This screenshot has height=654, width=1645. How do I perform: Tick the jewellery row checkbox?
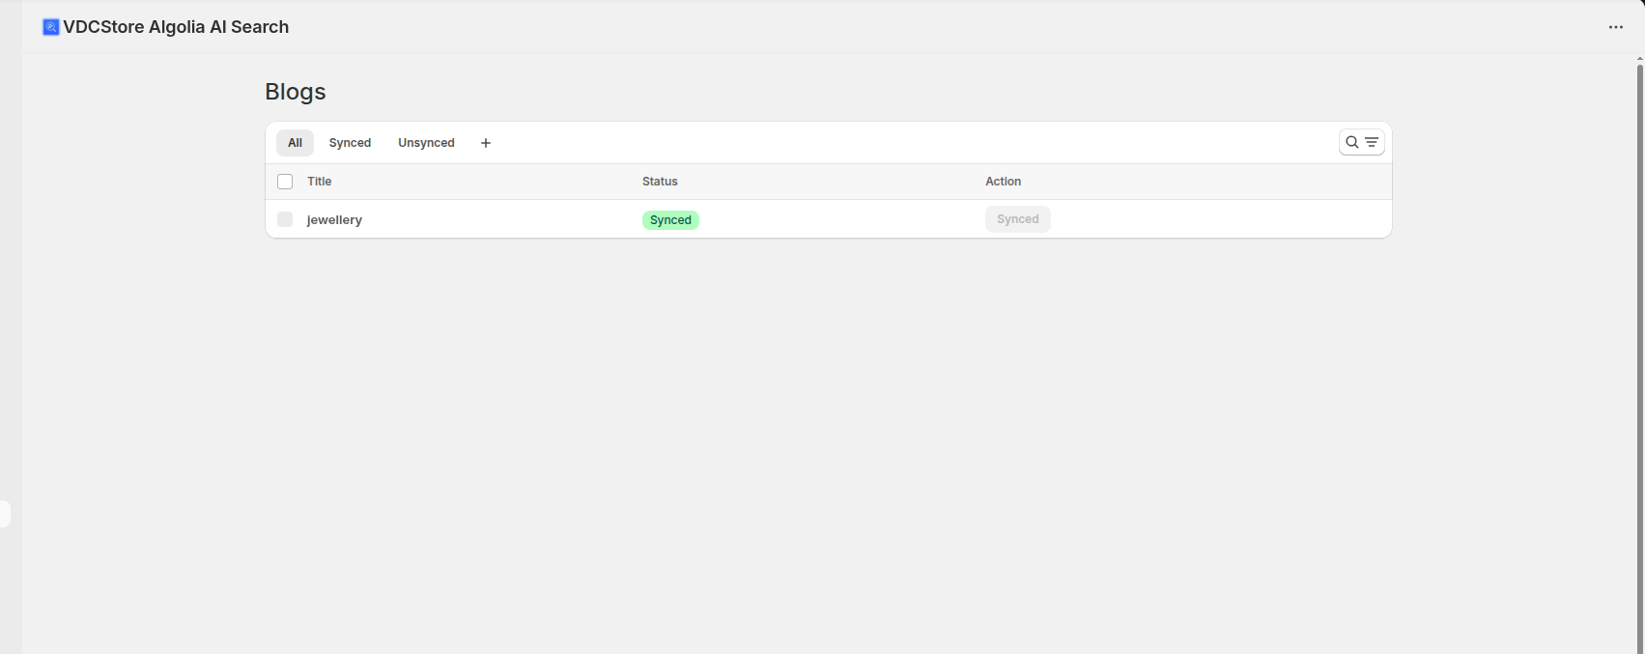tap(285, 219)
